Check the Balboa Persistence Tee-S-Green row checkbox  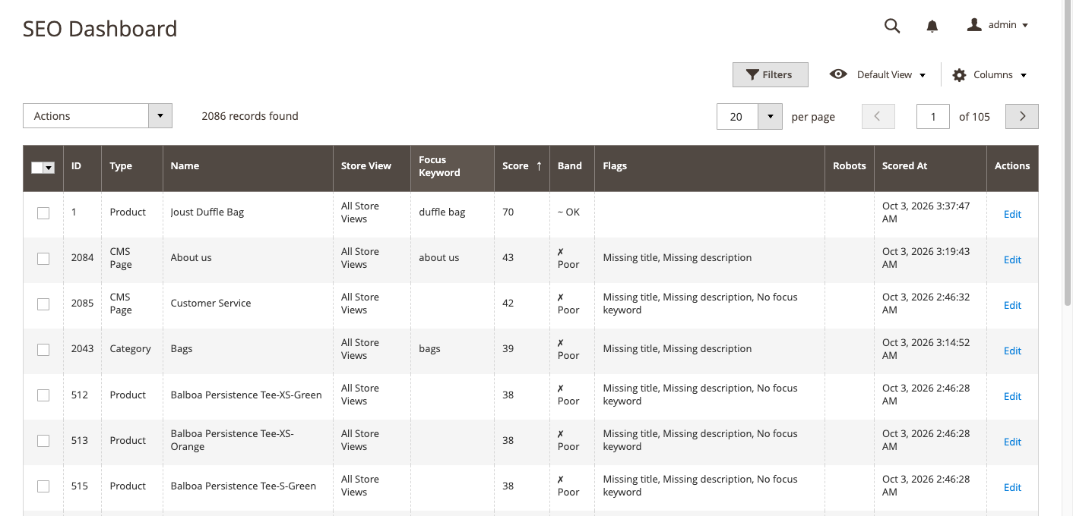tap(43, 486)
